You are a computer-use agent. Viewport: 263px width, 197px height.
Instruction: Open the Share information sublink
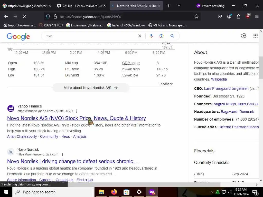click(22, 180)
